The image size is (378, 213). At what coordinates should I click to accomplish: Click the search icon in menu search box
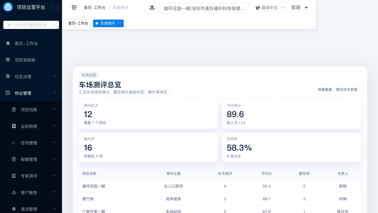[54, 25]
